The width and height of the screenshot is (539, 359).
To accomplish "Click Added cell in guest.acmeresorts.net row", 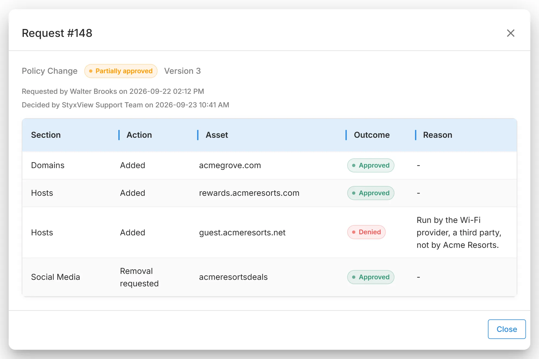I will click(x=133, y=233).
